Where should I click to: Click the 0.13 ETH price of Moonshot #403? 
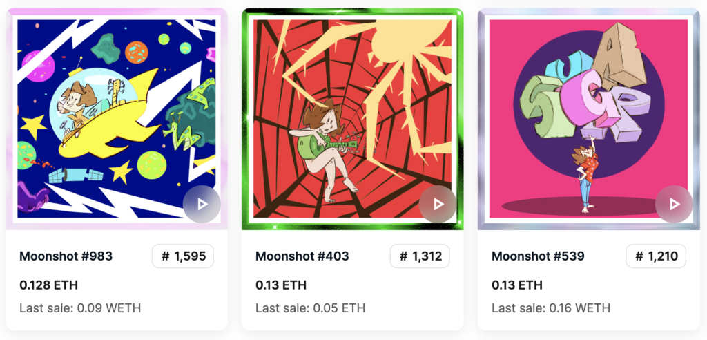pyautogui.click(x=280, y=285)
